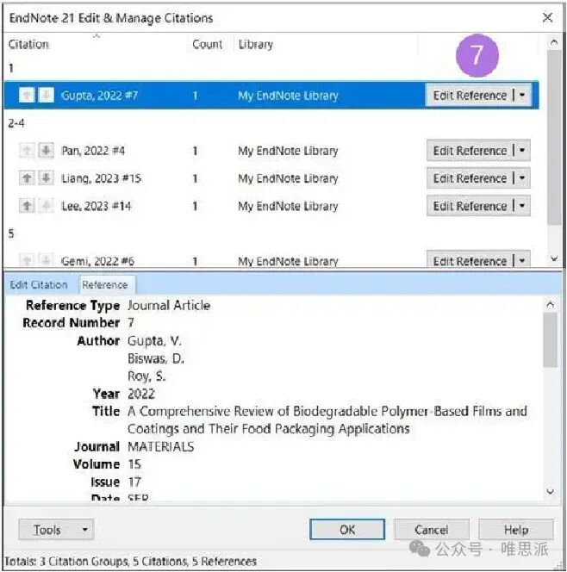This screenshot has height=572, width=567.
Task: Move Gemi, 2022 #6 citation up
Action: pyautogui.click(x=27, y=260)
